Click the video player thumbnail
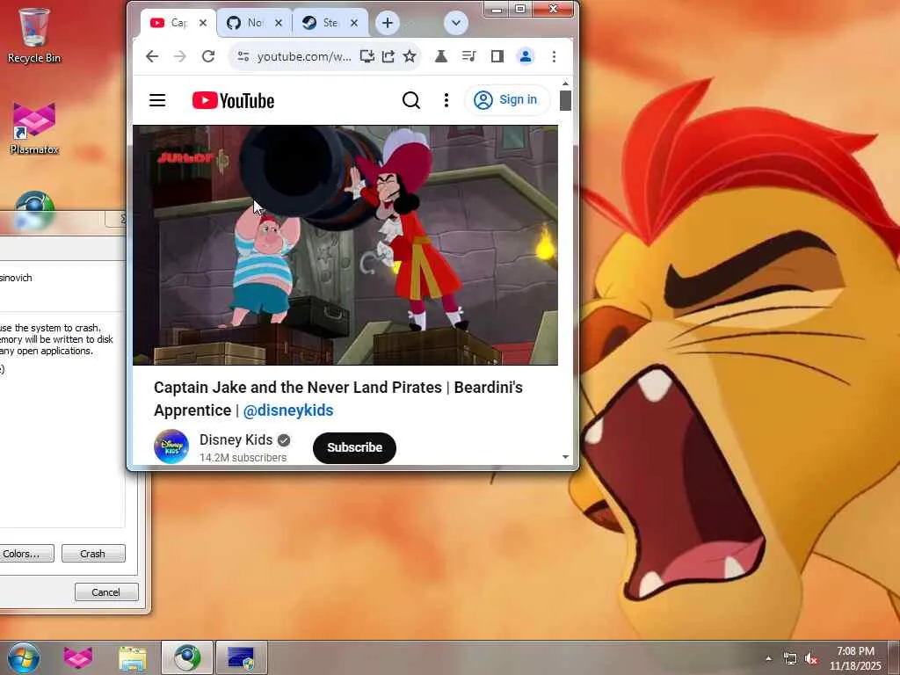Viewport: 900px width, 675px height. [x=345, y=245]
